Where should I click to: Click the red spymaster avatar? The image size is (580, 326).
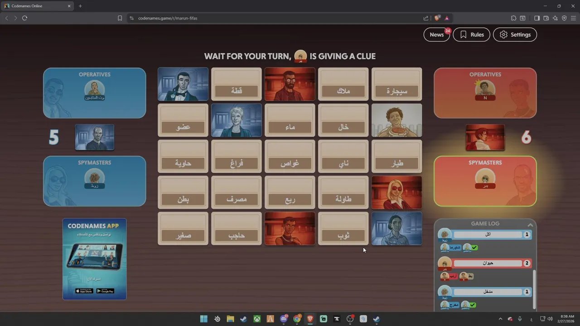pos(485,178)
